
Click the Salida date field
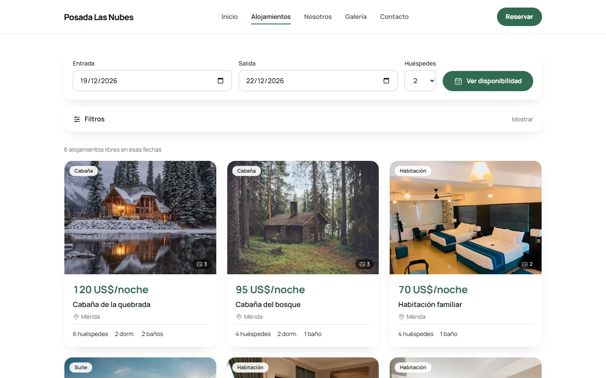pos(318,81)
